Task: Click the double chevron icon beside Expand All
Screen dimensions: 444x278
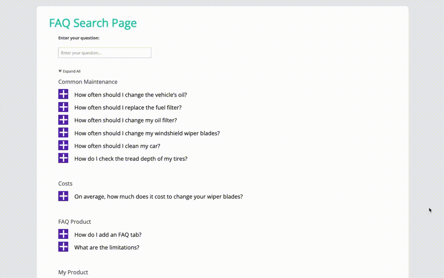Action: (60, 71)
